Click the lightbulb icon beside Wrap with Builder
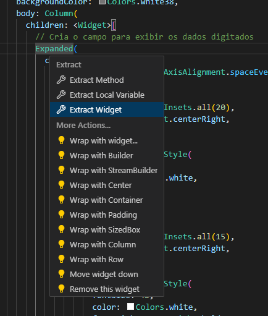 pyautogui.click(x=61, y=155)
